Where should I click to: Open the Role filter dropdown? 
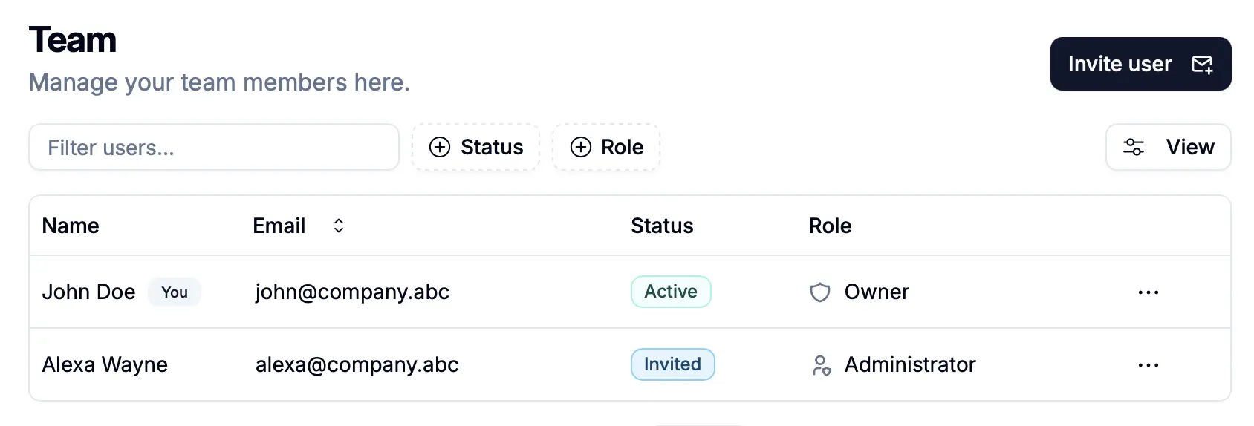click(x=606, y=148)
